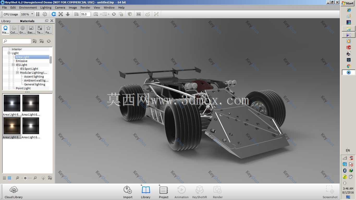Open the Lighting menu
Viewport: 356px width, 200px height.
click(46, 8)
